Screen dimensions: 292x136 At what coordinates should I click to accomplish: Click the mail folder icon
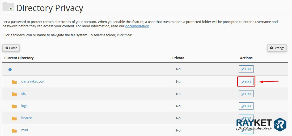(x=14, y=130)
